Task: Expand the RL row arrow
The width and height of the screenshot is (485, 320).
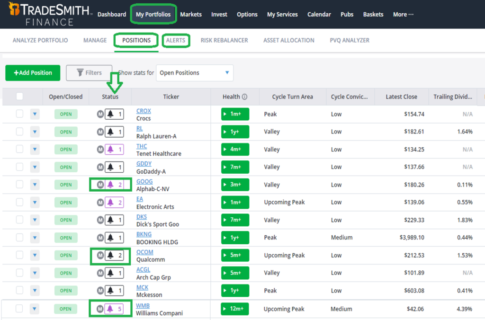Action: [35, 132]
